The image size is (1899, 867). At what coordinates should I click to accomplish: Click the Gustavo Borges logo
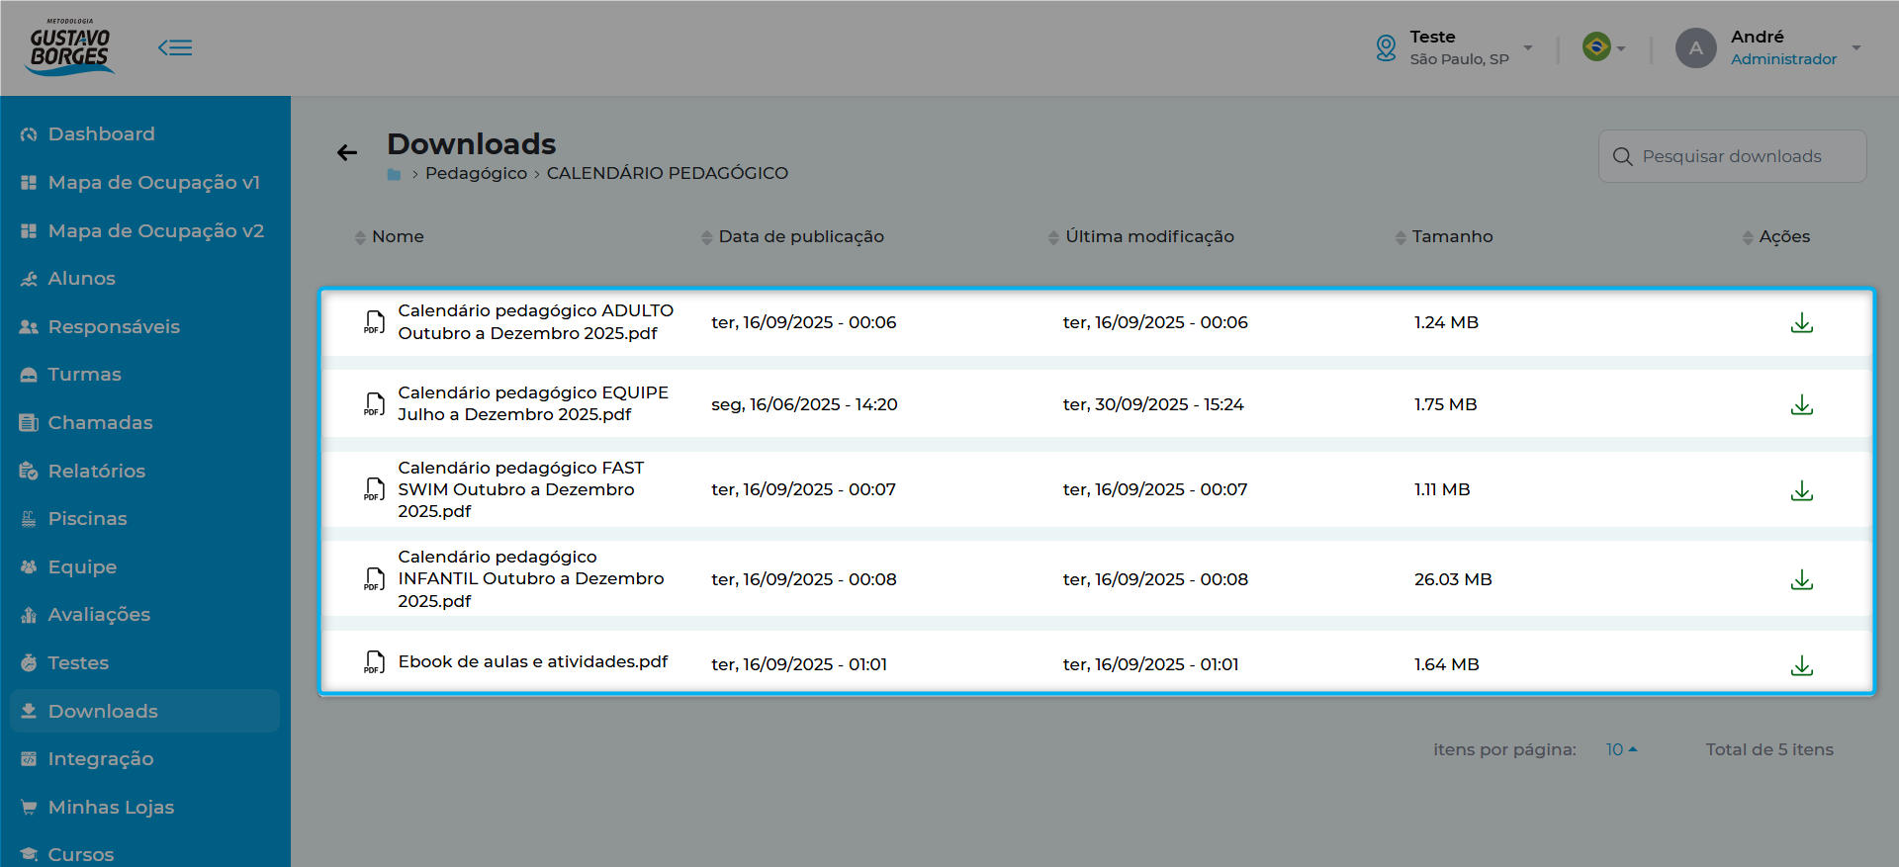[x=71, y=46]
